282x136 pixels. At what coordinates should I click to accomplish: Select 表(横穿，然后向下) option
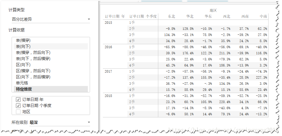click(51, 52)
